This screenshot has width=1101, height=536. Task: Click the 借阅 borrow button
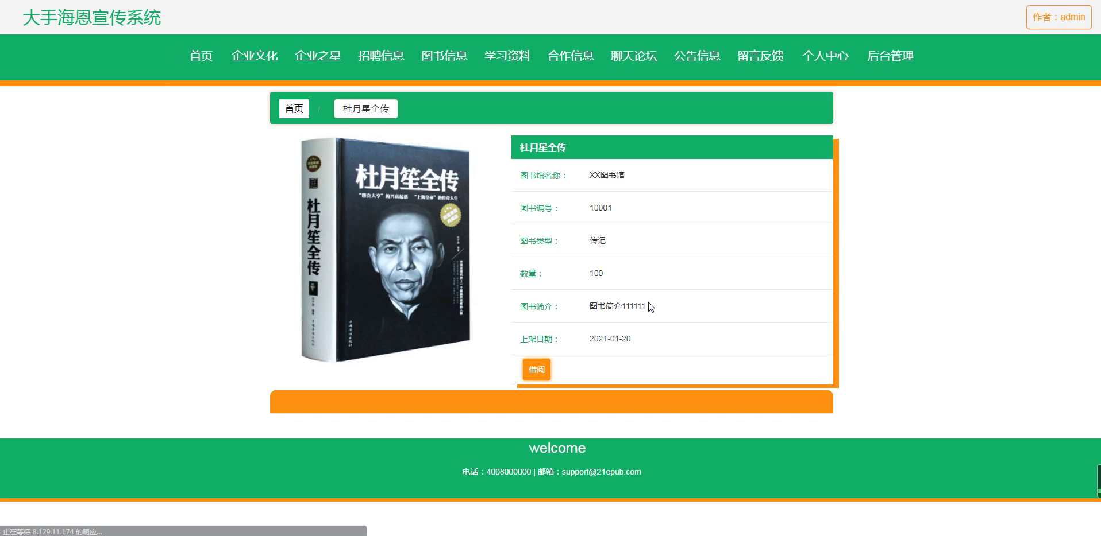(537, 370)
